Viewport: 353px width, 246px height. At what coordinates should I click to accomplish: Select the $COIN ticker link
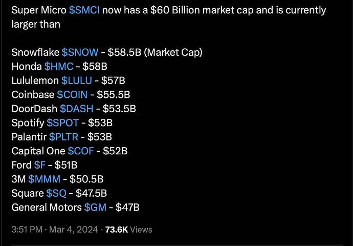pyautogui.click(x=72, y=94)
